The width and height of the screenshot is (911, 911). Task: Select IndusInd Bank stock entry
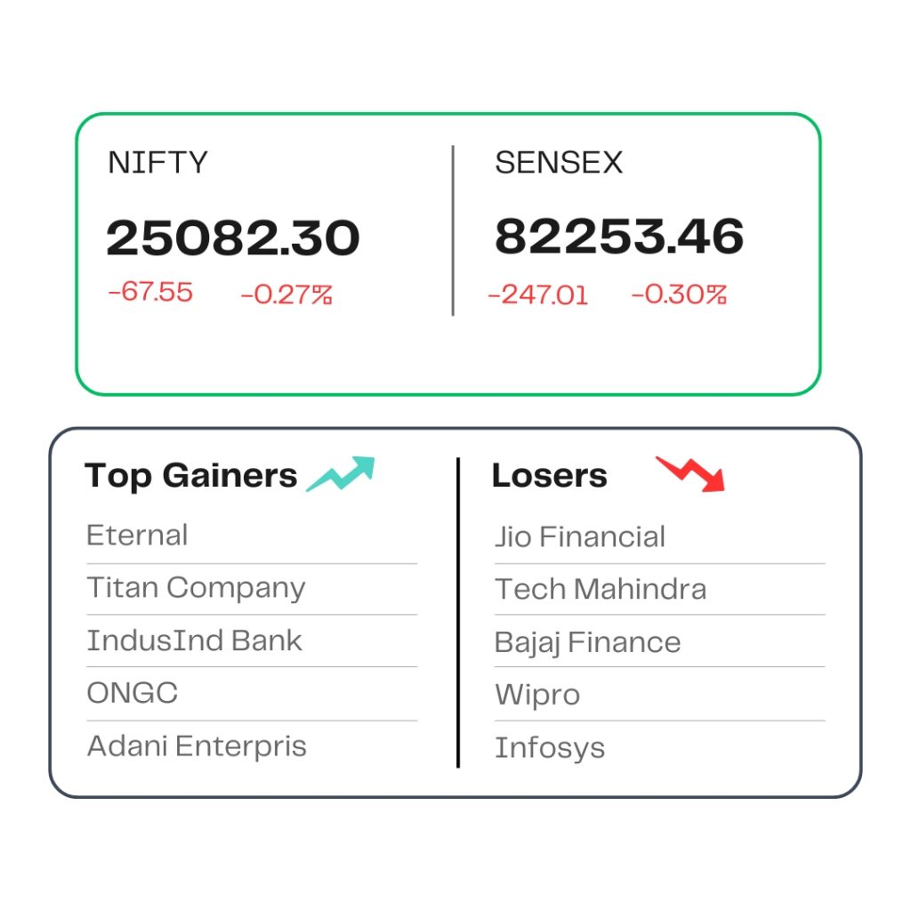point(194,641)
